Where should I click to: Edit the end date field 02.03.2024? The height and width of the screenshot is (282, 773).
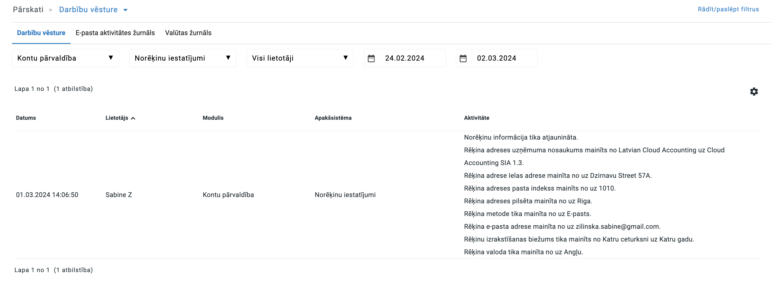(x=496, y=58)
